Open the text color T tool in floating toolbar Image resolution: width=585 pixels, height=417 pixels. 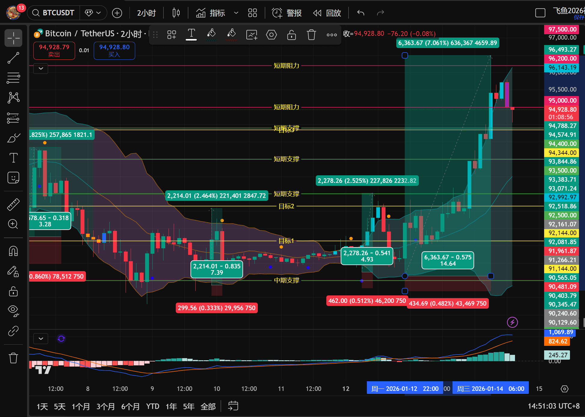tap(191, 34)
